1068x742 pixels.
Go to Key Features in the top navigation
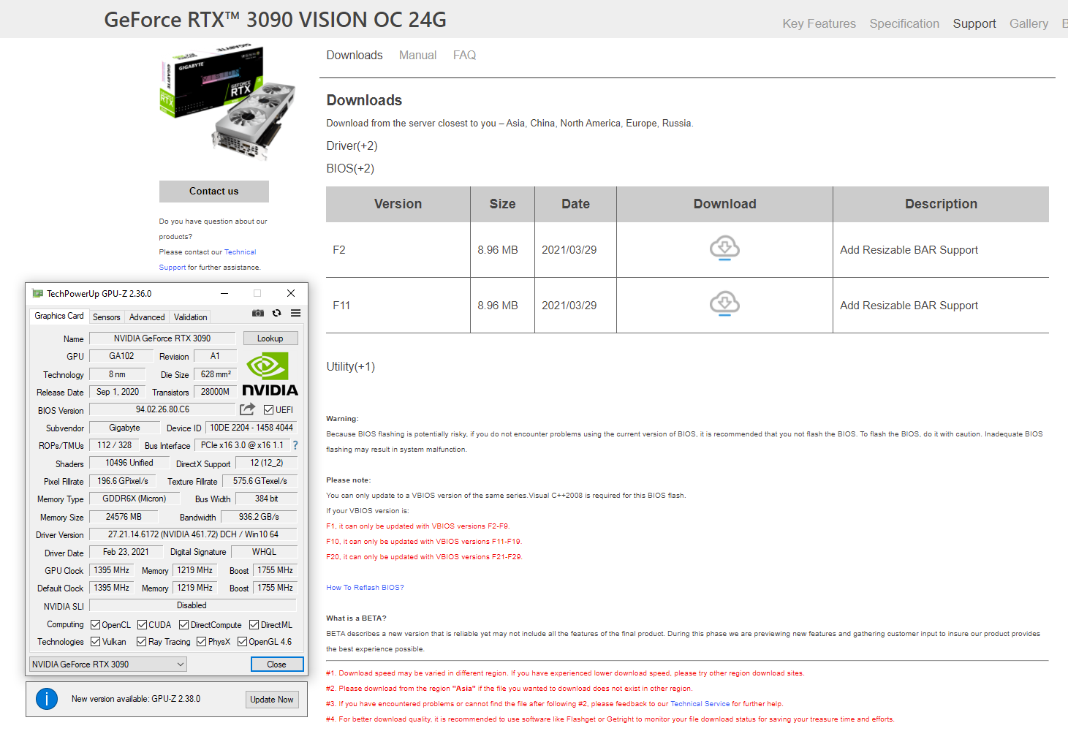[819, 23]
